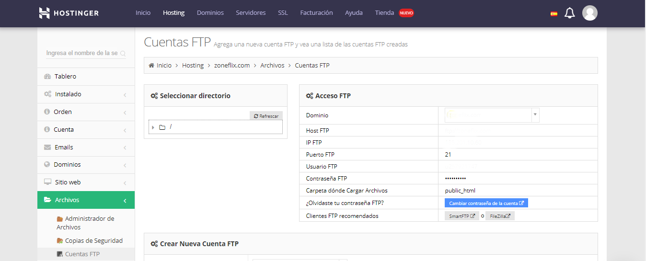Open the SmartFTP client link
This screenshot has width=646, height=261.
462,216
